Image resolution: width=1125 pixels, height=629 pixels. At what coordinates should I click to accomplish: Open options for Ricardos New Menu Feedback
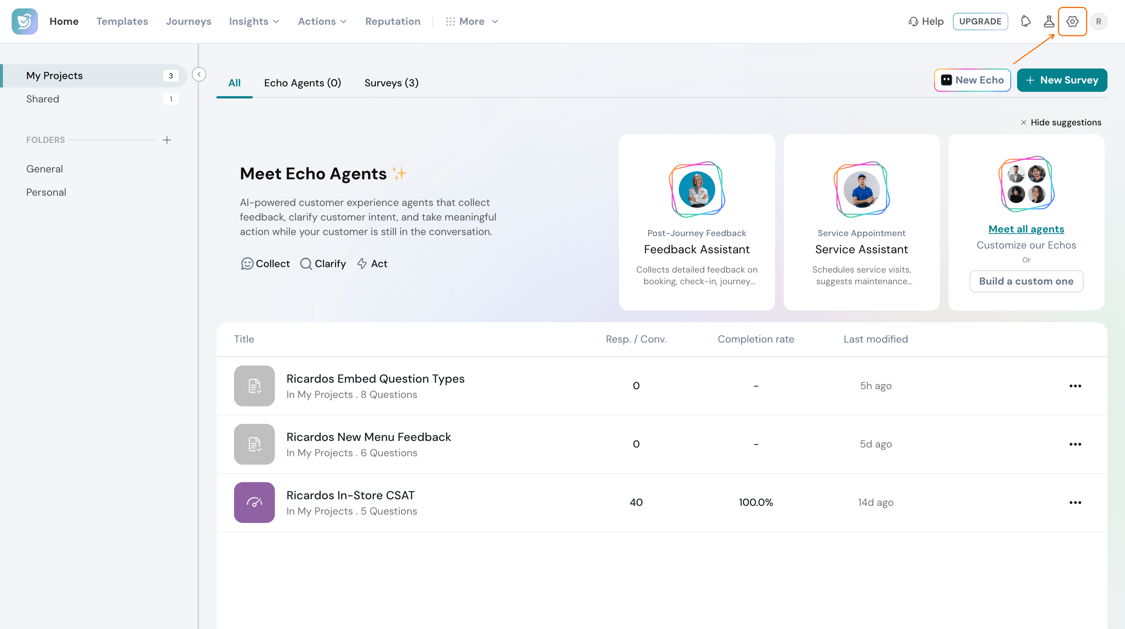pyautogui.click(x=1075, y=444)
